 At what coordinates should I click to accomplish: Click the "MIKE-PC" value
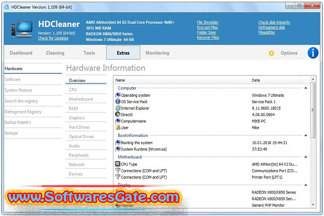[259, 121]
